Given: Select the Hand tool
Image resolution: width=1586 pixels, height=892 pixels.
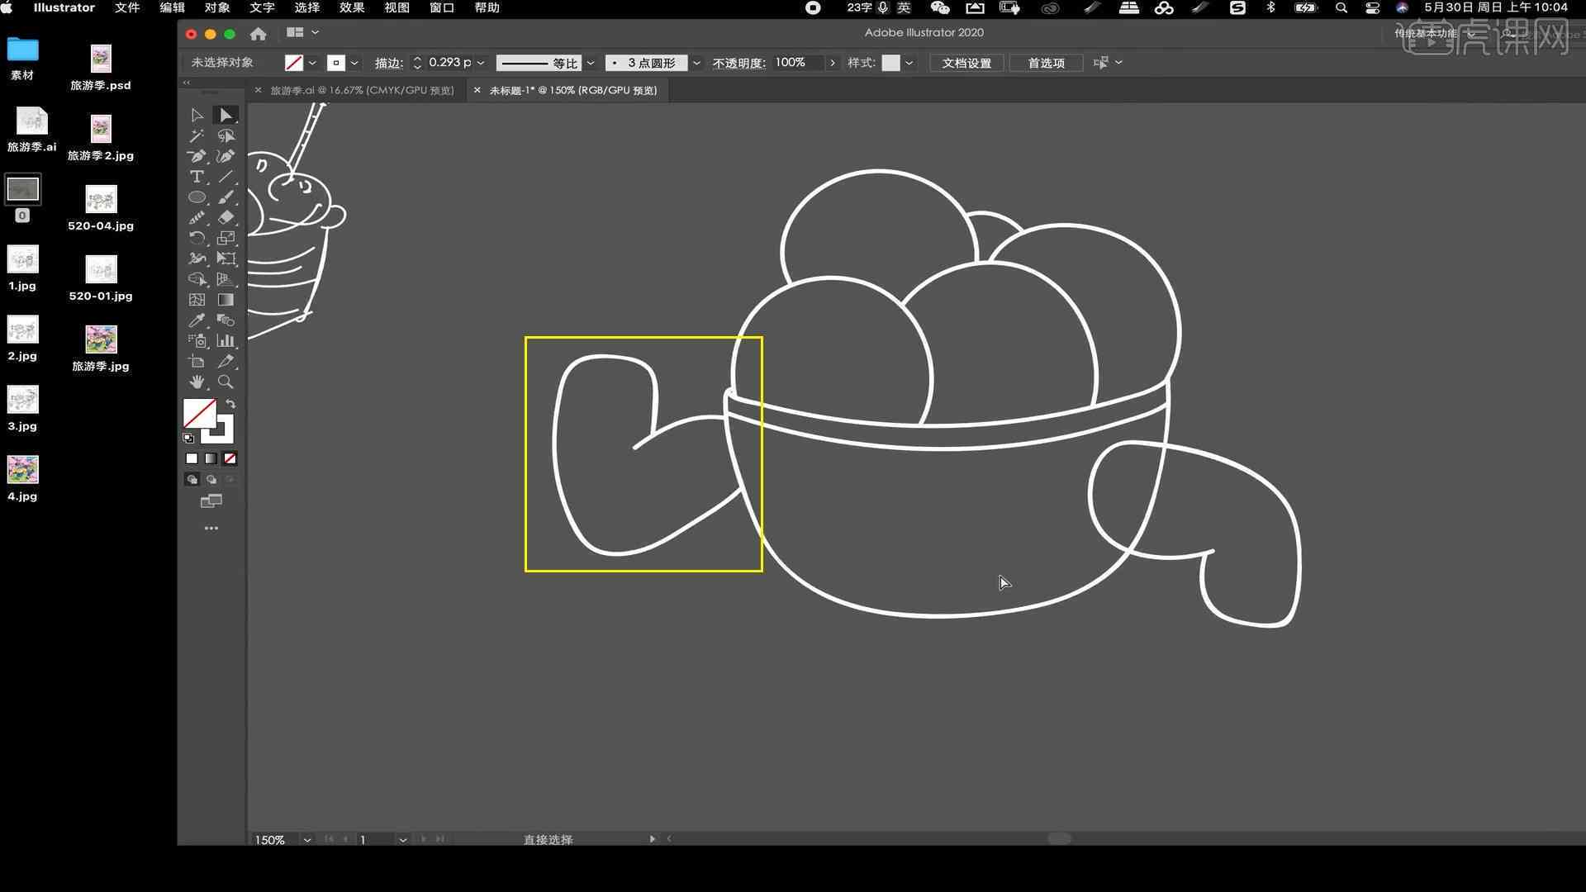Looking at the screenshot, I should pyautogui.click(x=197, y=382).
